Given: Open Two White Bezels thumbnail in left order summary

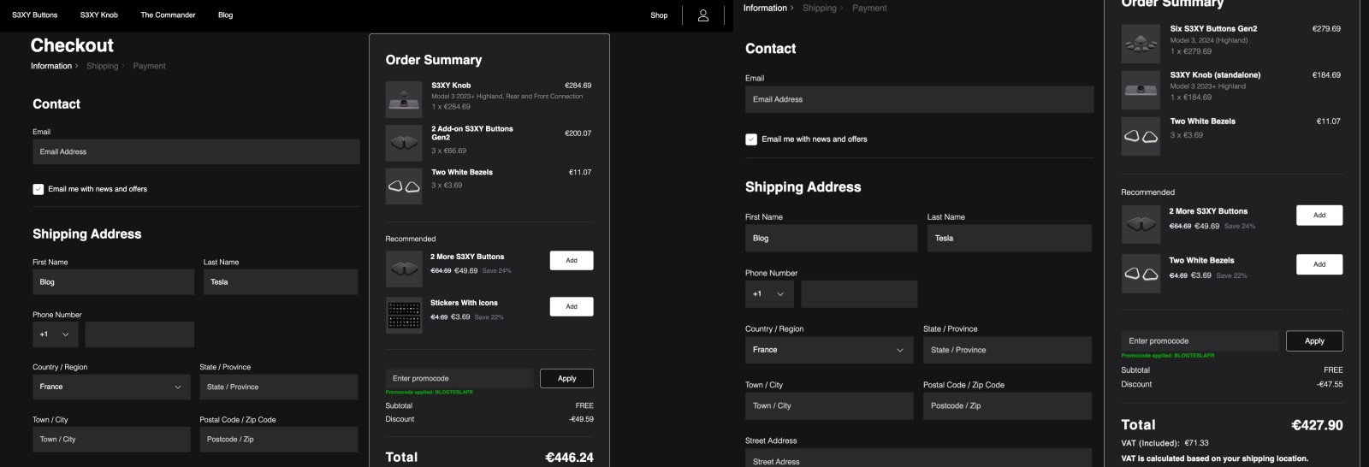Looking at the screenshot, I should coord(404,186).
